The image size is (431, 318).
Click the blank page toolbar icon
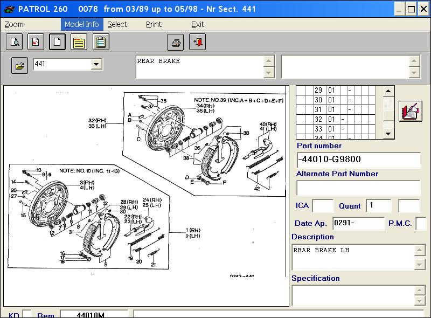57,42
